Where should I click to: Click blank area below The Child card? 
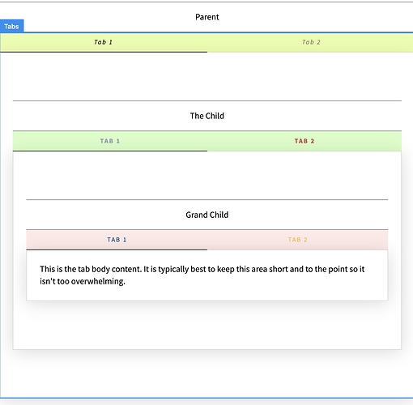point(207,374)
